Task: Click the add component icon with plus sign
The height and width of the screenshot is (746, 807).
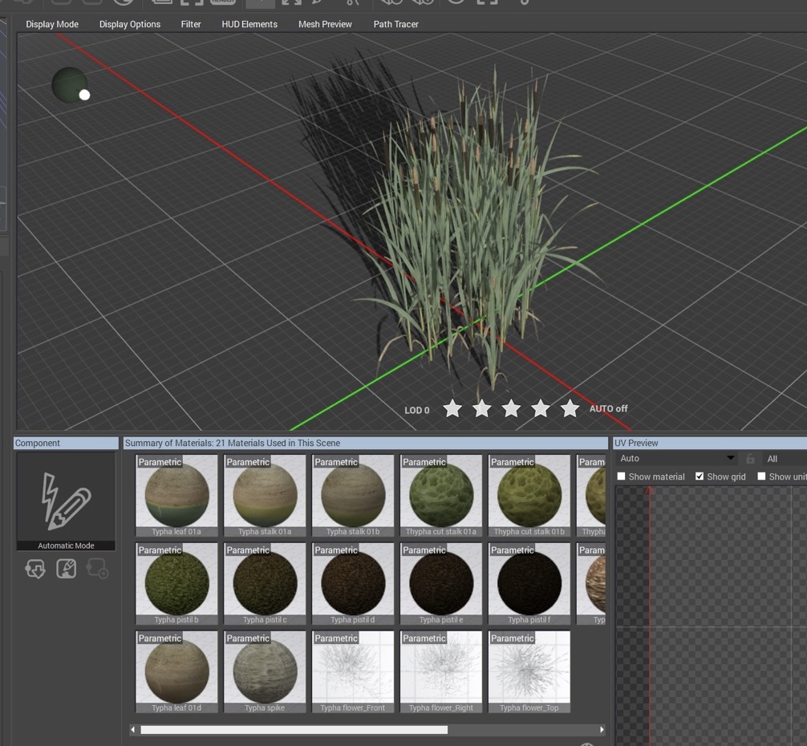Action: 97,569
